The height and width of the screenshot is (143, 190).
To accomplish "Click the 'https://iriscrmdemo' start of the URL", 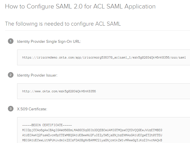I will point(40,57).
